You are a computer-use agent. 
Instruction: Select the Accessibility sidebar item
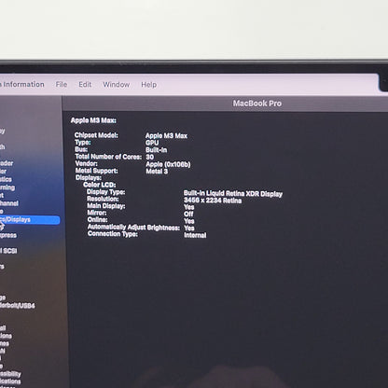(10, 374)
